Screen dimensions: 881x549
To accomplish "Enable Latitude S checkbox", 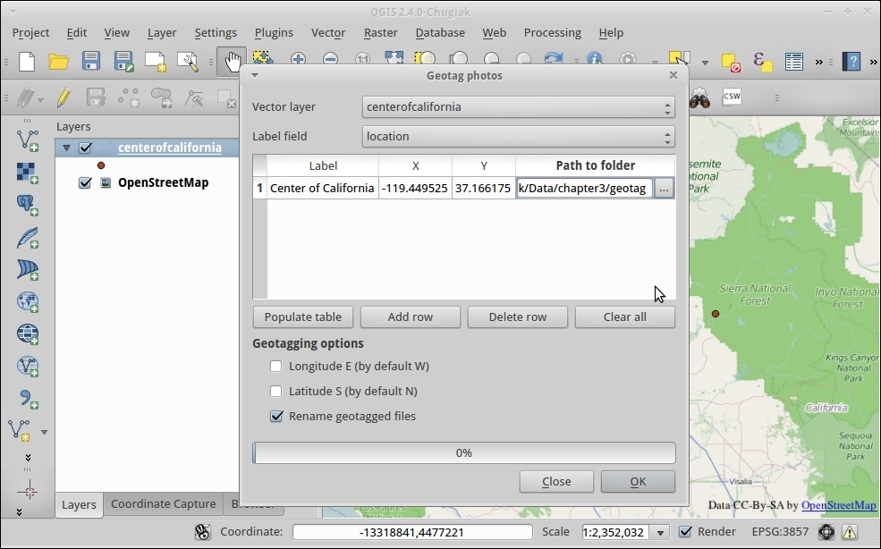I will click(x=276, y=392).
